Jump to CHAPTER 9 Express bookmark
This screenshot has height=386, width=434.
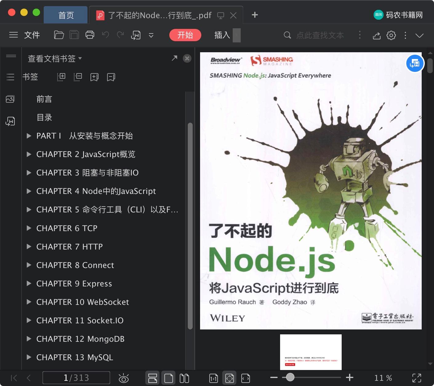tap(74, 283)
